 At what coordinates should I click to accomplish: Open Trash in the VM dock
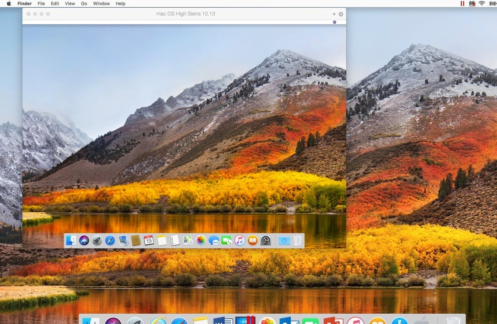pos(297,240)
